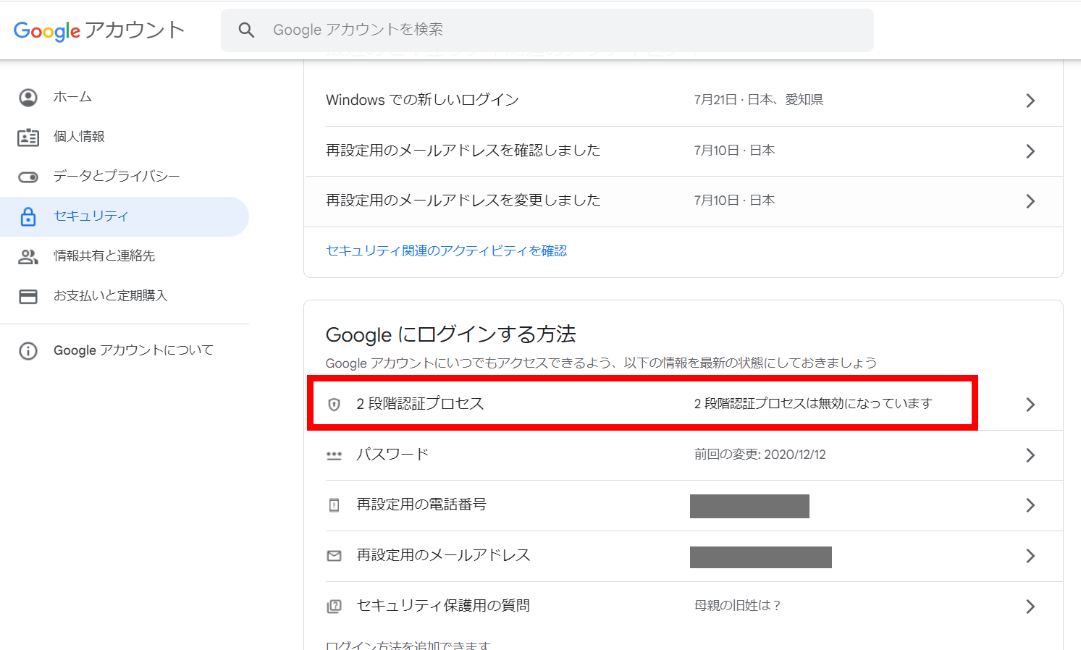Click 2 段階認証プロセスは無効になっています status text
The width and height of the screenshot is (1081, 650).
813,404
